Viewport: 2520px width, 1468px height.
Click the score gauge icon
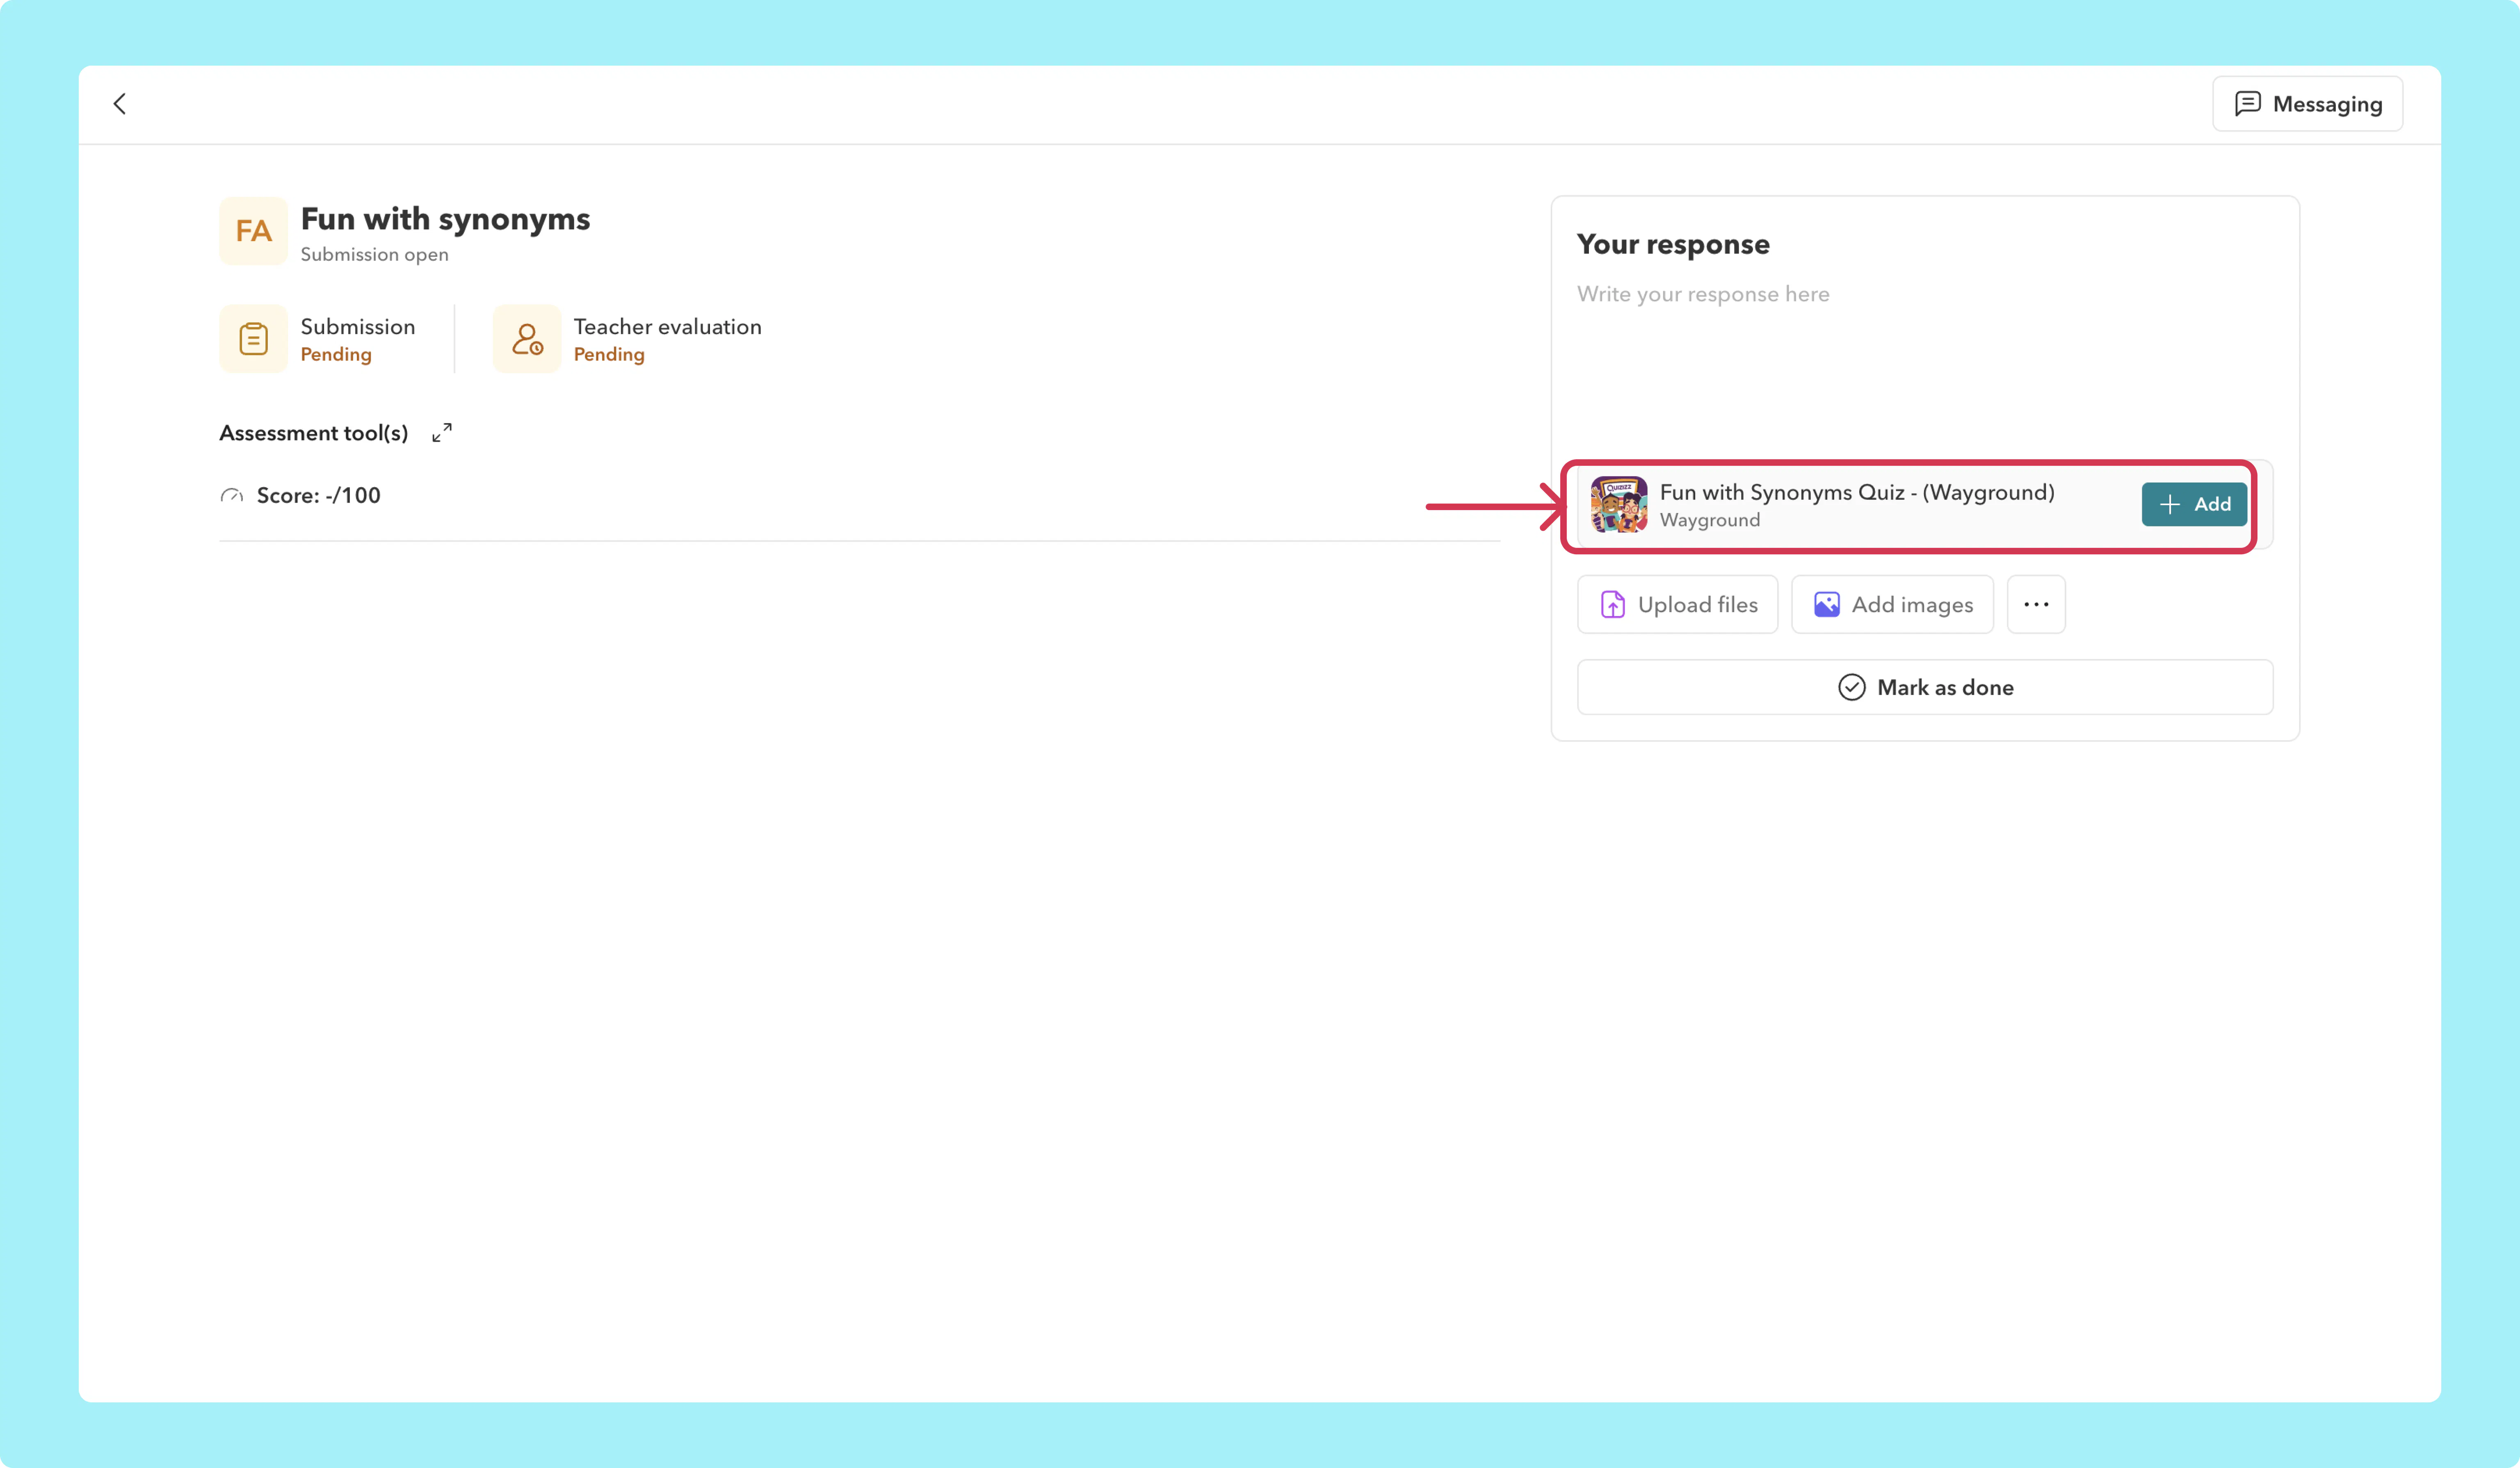pos(232,496)
